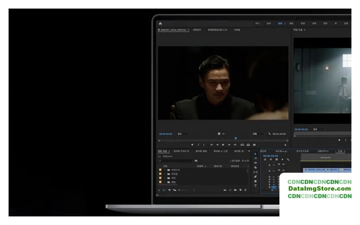
Task: Open the Source monitor Button Editor plus
Action: coord(285,145)
